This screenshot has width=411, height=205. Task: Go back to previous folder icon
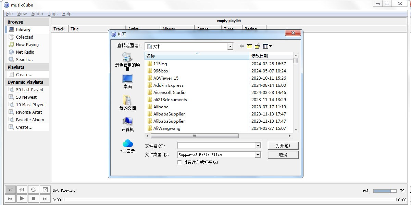[x=242, y=46]
